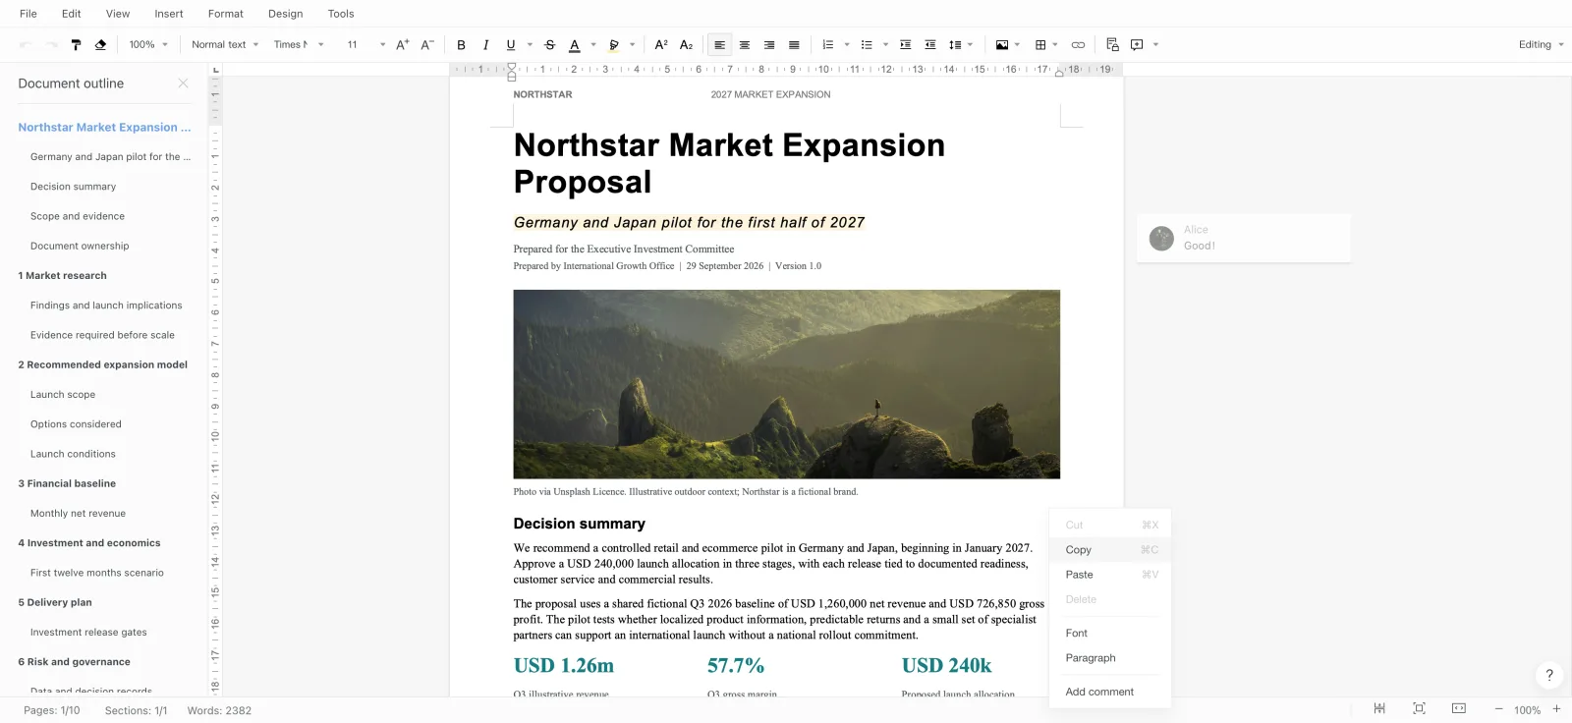Click the fit-to-page icon in status bar
Viewport: 1572px width, 723px height.
tap(1419, 708)
